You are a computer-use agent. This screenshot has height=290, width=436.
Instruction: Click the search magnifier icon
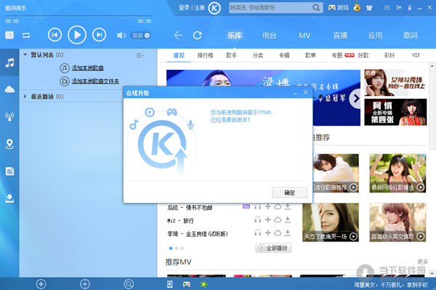click(x=316, y=7)
